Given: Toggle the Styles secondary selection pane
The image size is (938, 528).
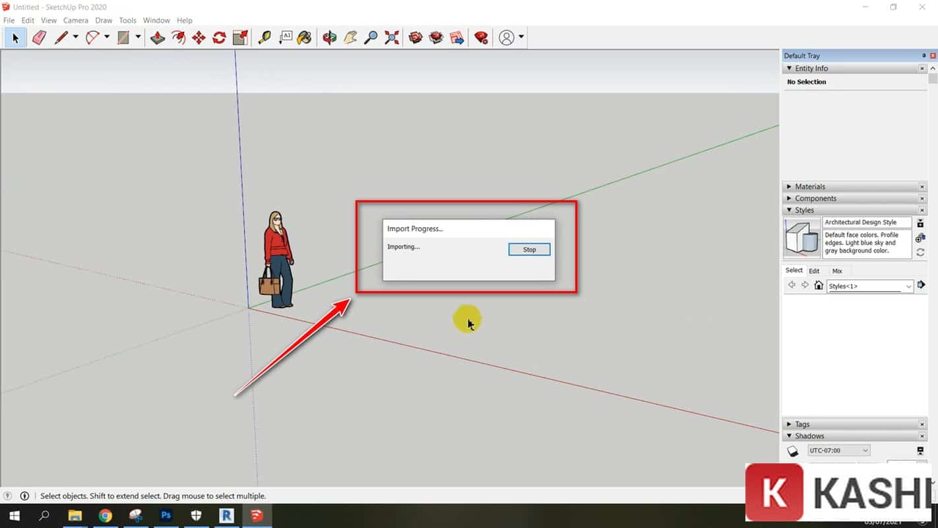Looking at the screenshot, I should tap(921, 285).
